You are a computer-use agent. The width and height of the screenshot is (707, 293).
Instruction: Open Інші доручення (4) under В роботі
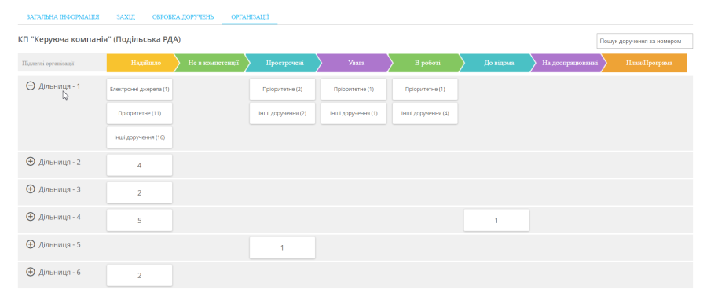pos(425,114)
